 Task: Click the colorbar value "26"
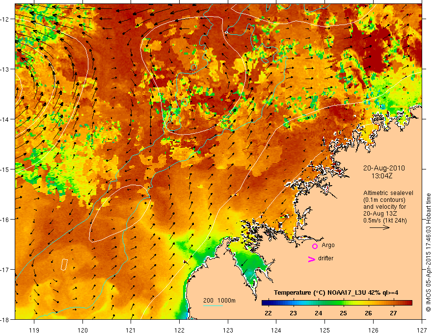[368, 313]
